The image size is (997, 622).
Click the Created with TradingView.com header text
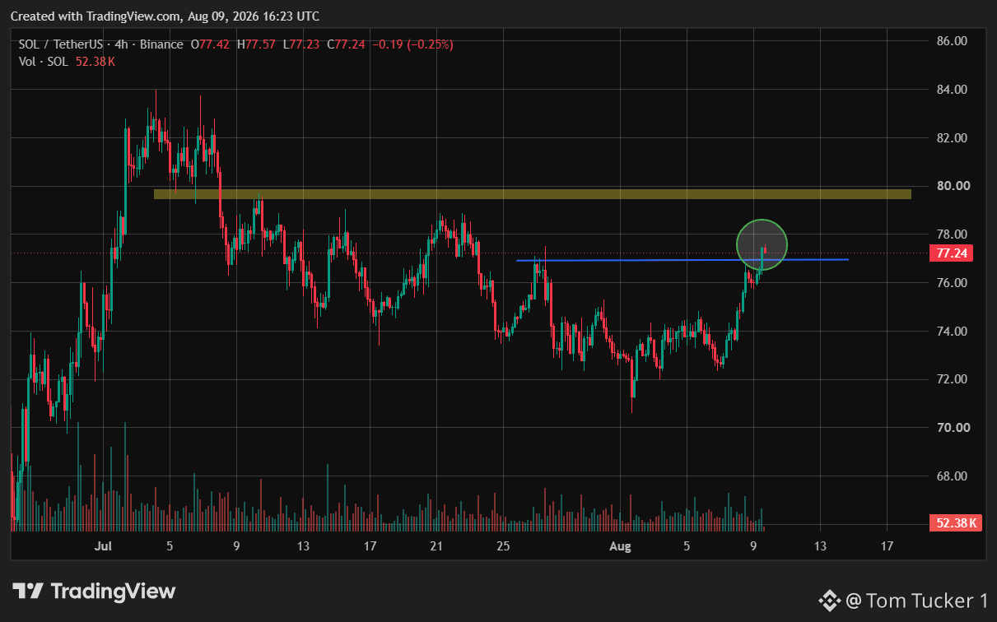click(165, 16)
